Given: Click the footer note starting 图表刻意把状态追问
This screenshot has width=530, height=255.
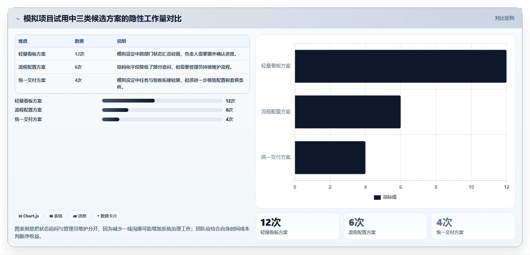Looking at the screenshot, I should coord(132,232).
